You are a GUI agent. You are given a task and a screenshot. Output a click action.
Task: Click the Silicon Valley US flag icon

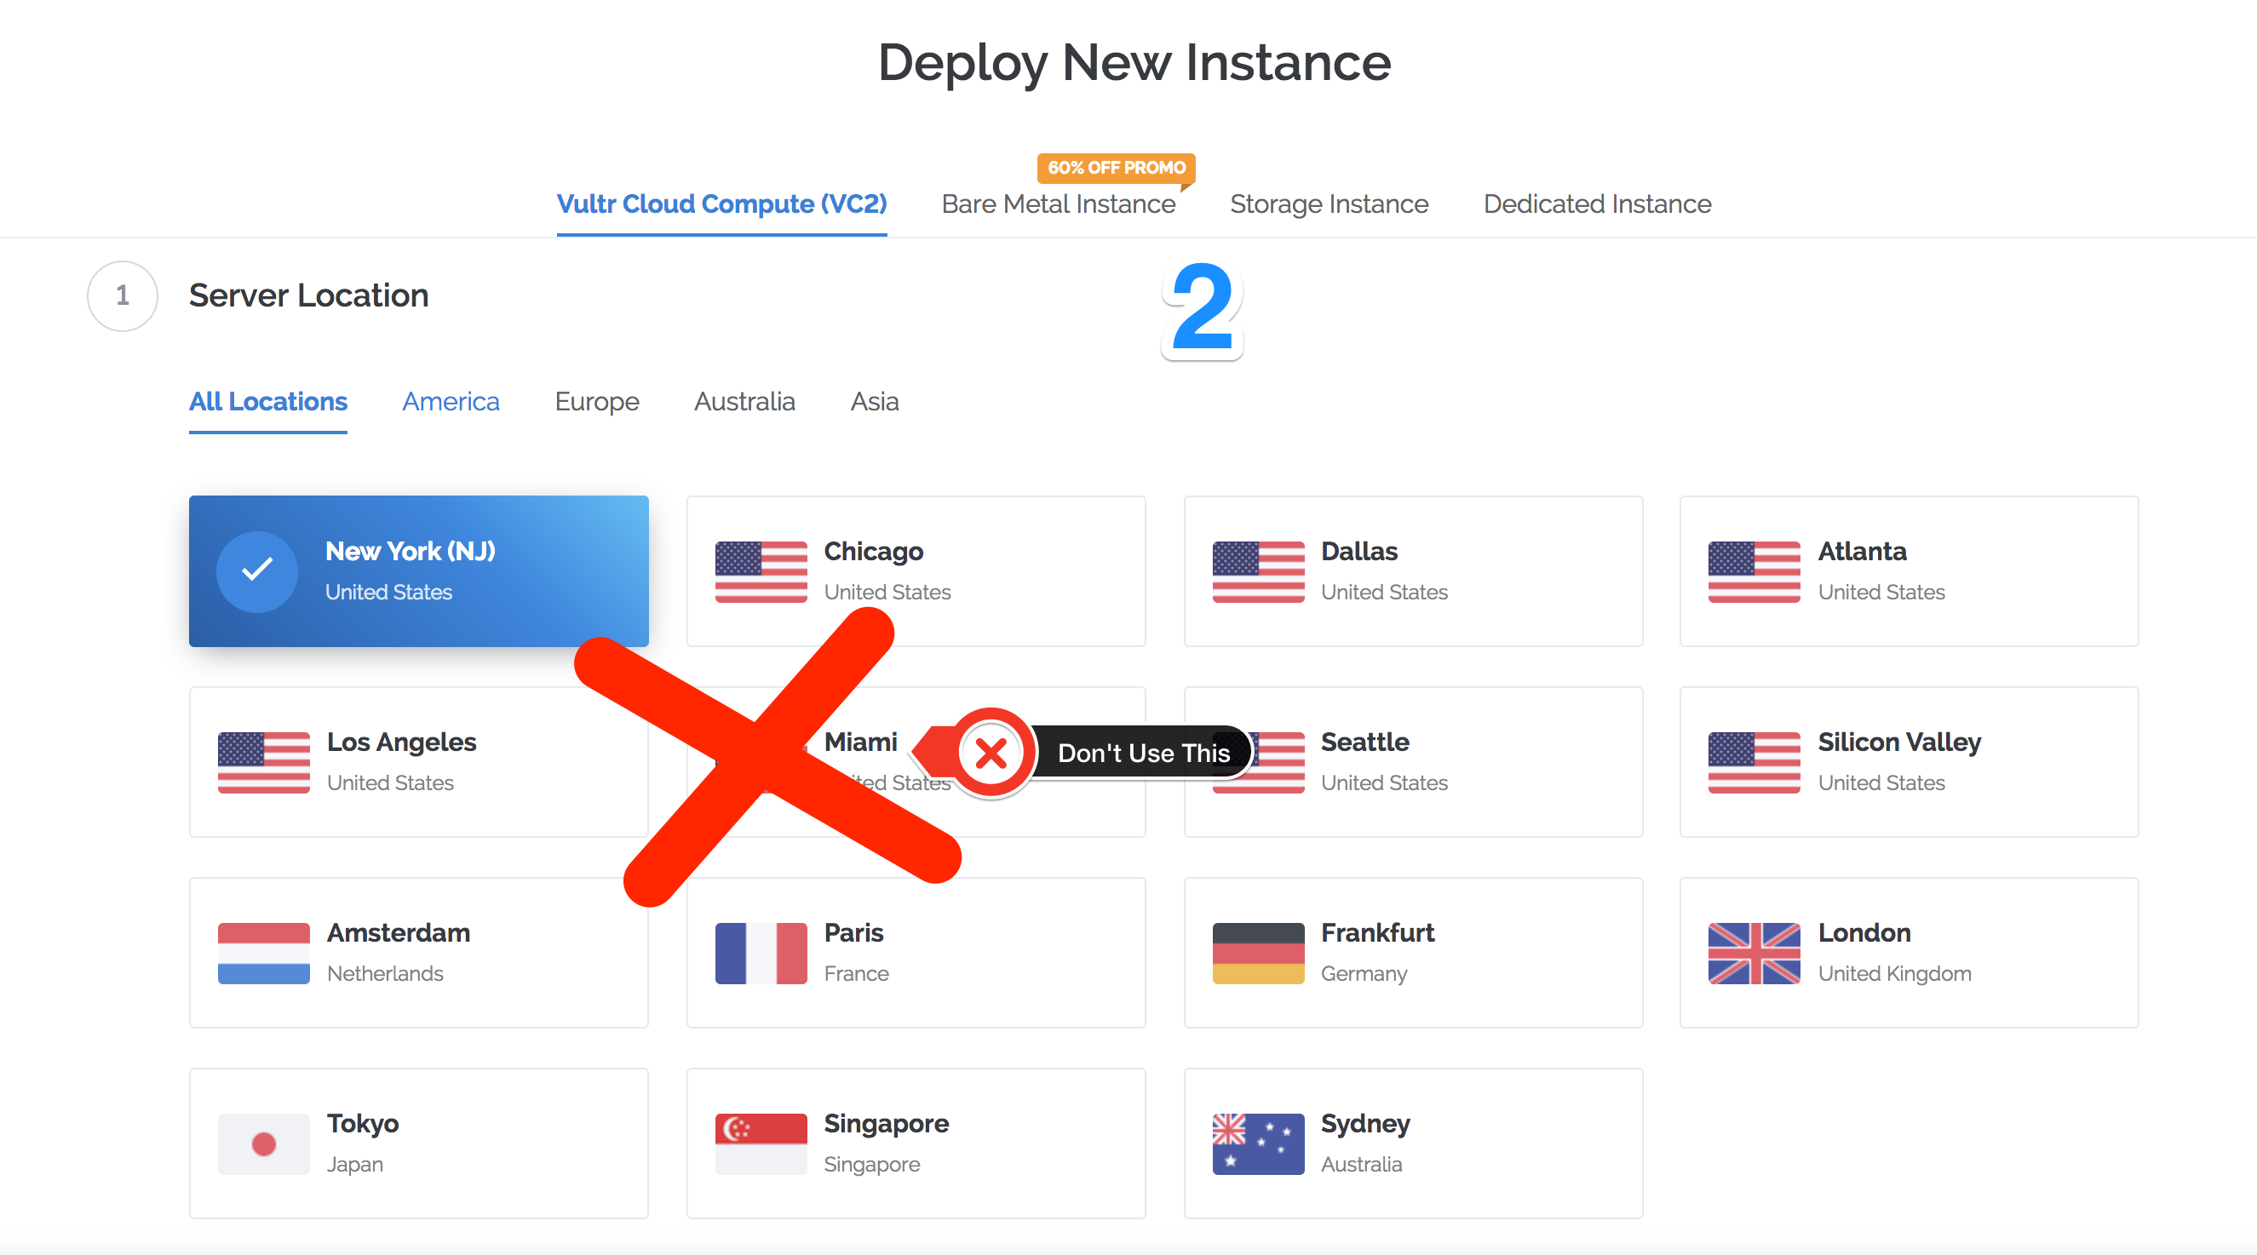point(1754,762)
